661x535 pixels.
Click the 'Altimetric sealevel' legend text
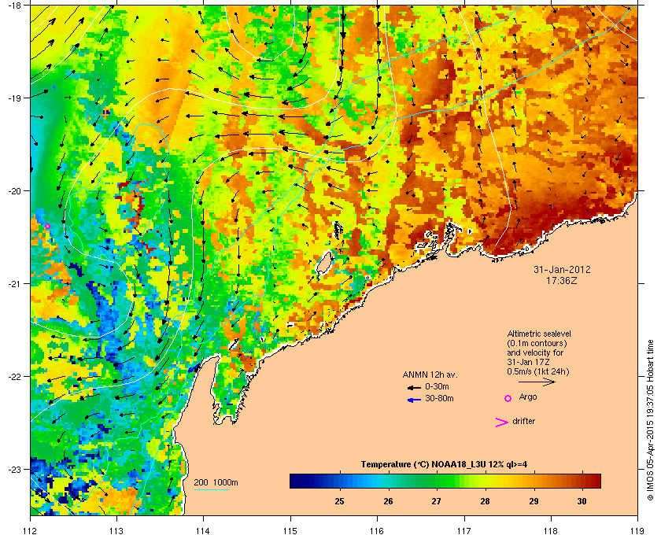pyautogui.click(x=539, y=334)
